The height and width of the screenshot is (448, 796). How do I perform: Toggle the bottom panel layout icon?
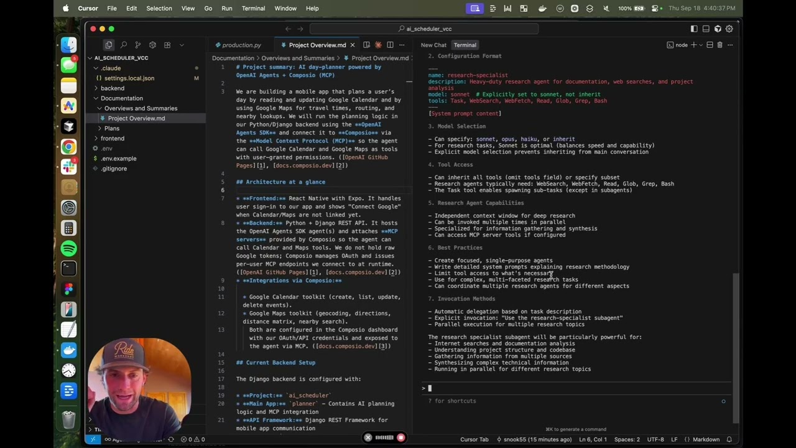(706, 29)
